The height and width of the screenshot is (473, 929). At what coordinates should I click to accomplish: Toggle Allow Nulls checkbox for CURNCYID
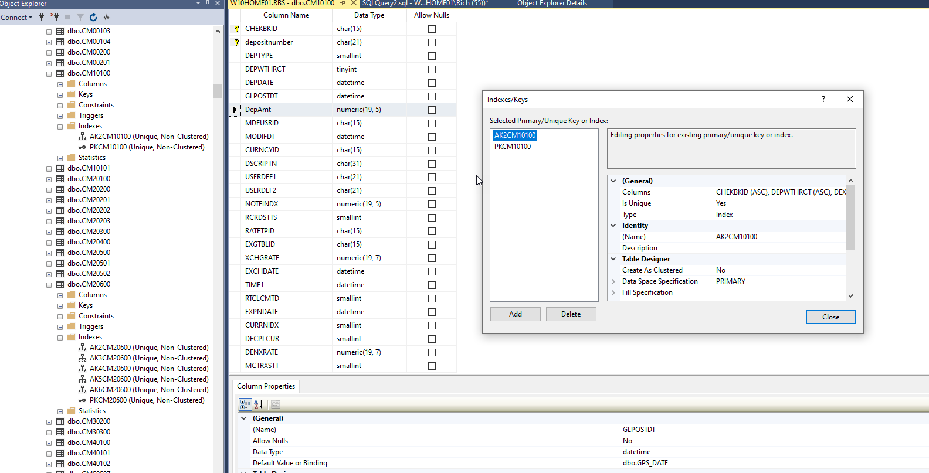[x=432, y=150]
